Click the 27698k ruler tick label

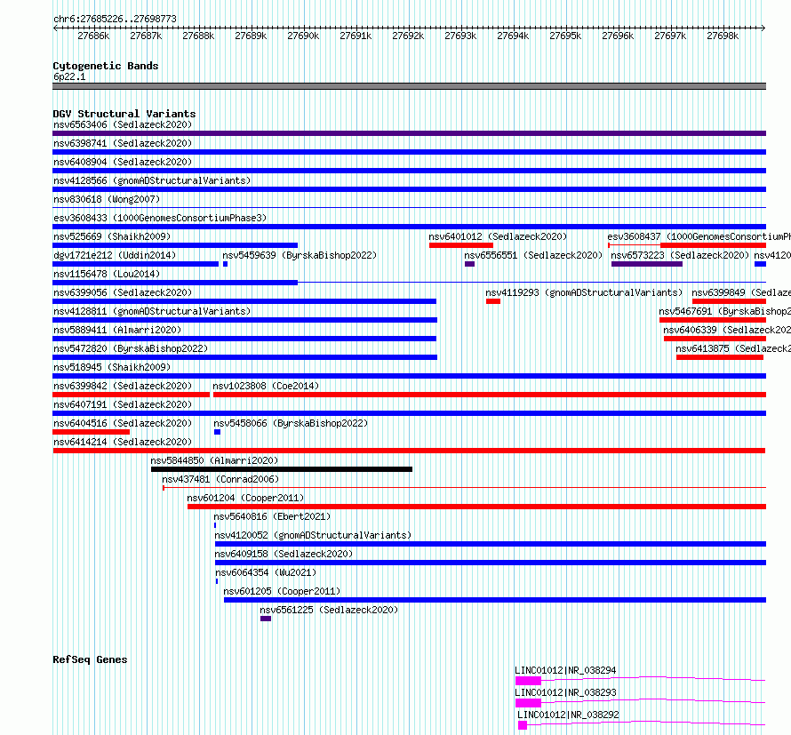[723, 36]
